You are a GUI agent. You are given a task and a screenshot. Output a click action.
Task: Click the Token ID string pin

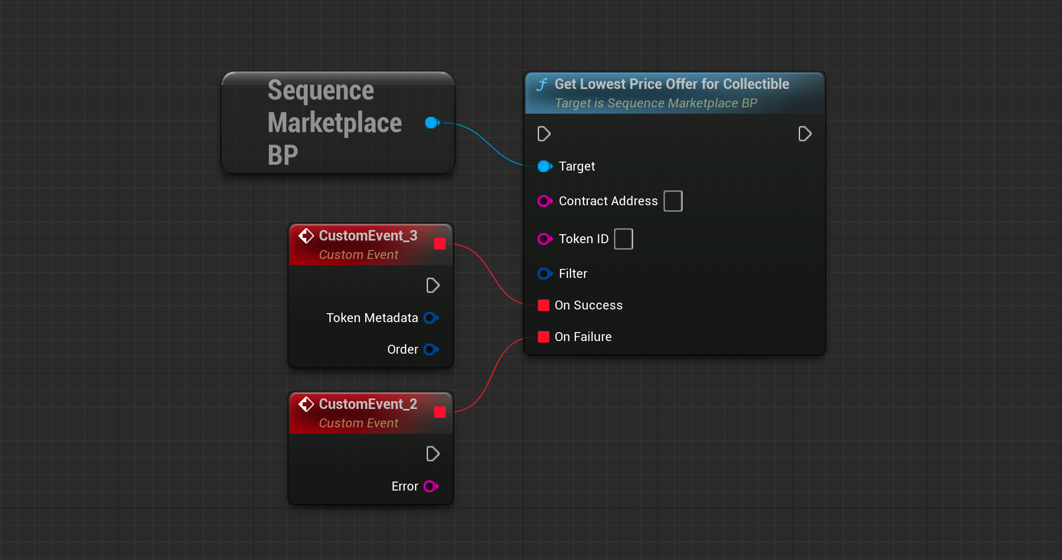click(545, 239)
